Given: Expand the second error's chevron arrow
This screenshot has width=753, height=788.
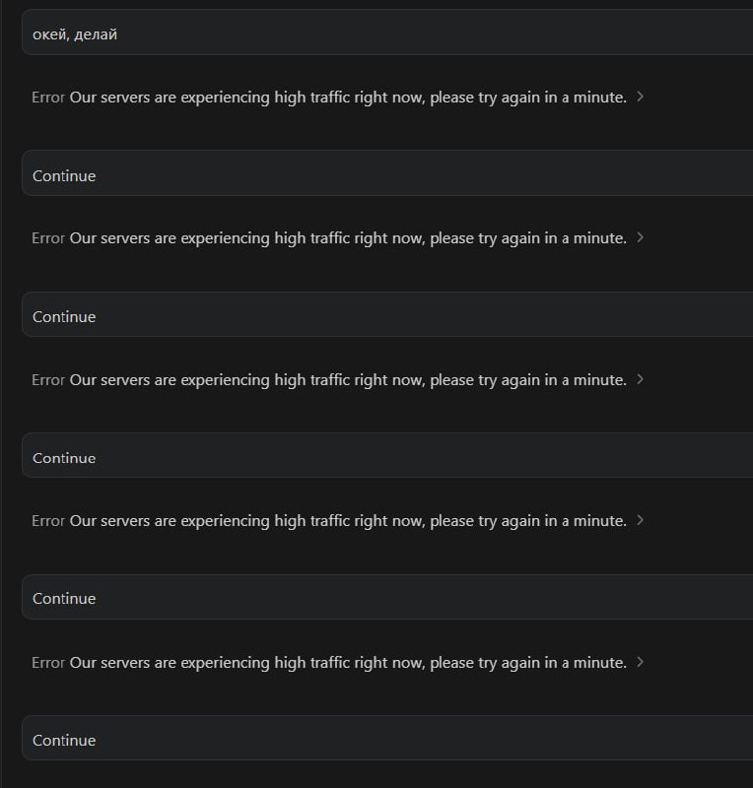Looking at the screenshot, I should 640,237.
